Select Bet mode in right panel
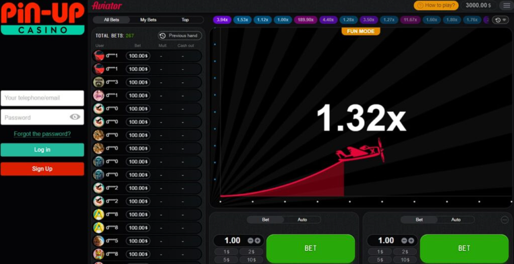The image size is (514, 264). [x=419, y=220]
